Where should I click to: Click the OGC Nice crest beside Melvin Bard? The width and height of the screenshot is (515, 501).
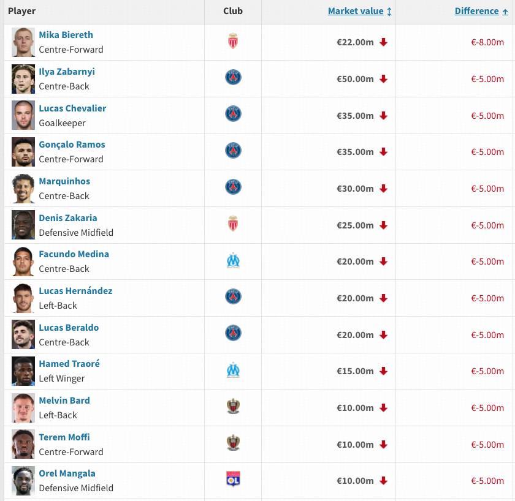point(233,407)
